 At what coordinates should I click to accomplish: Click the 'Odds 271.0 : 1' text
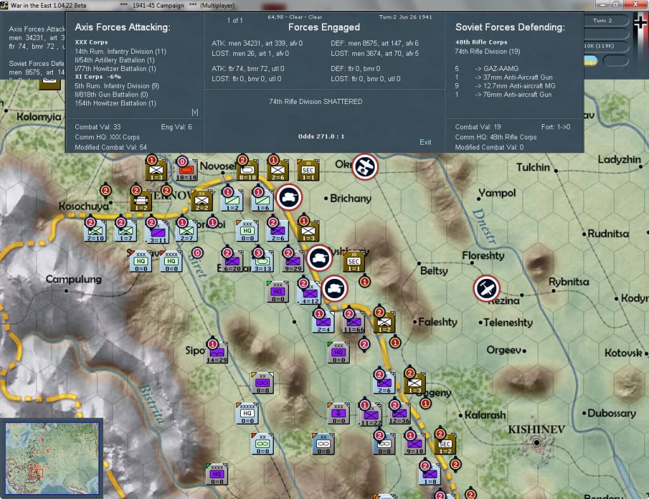pos(321,136)
